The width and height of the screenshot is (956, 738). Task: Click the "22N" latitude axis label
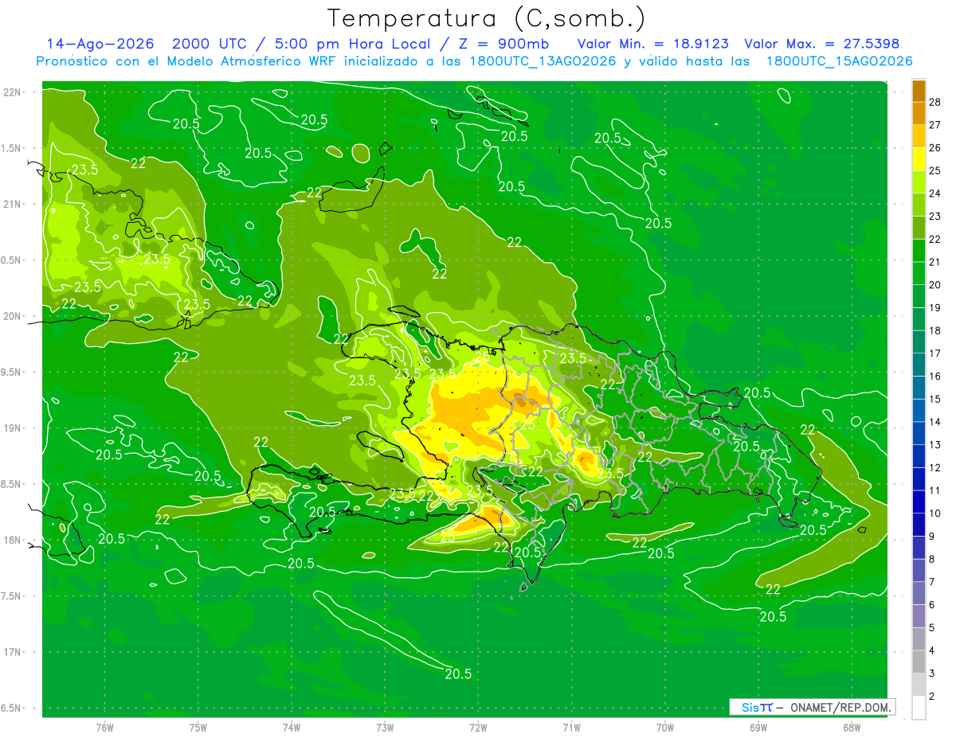pyautogui.click(x=12, y=92)
